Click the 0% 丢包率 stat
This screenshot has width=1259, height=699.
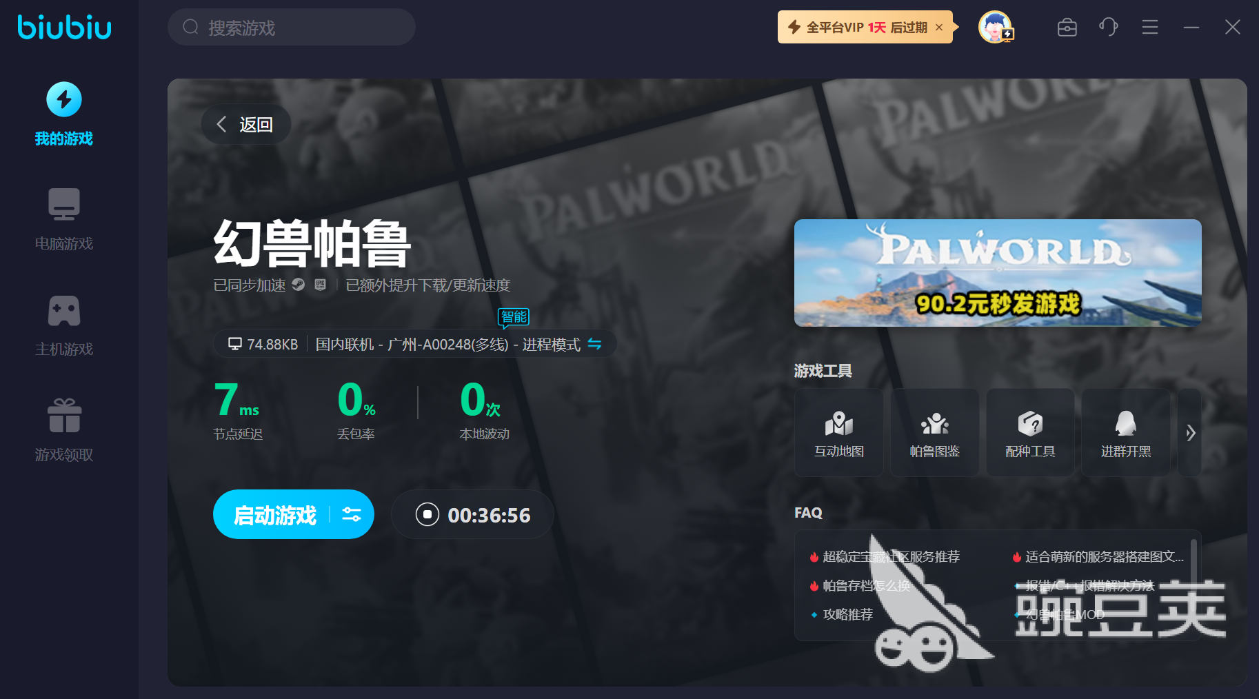tap(356, 411)
